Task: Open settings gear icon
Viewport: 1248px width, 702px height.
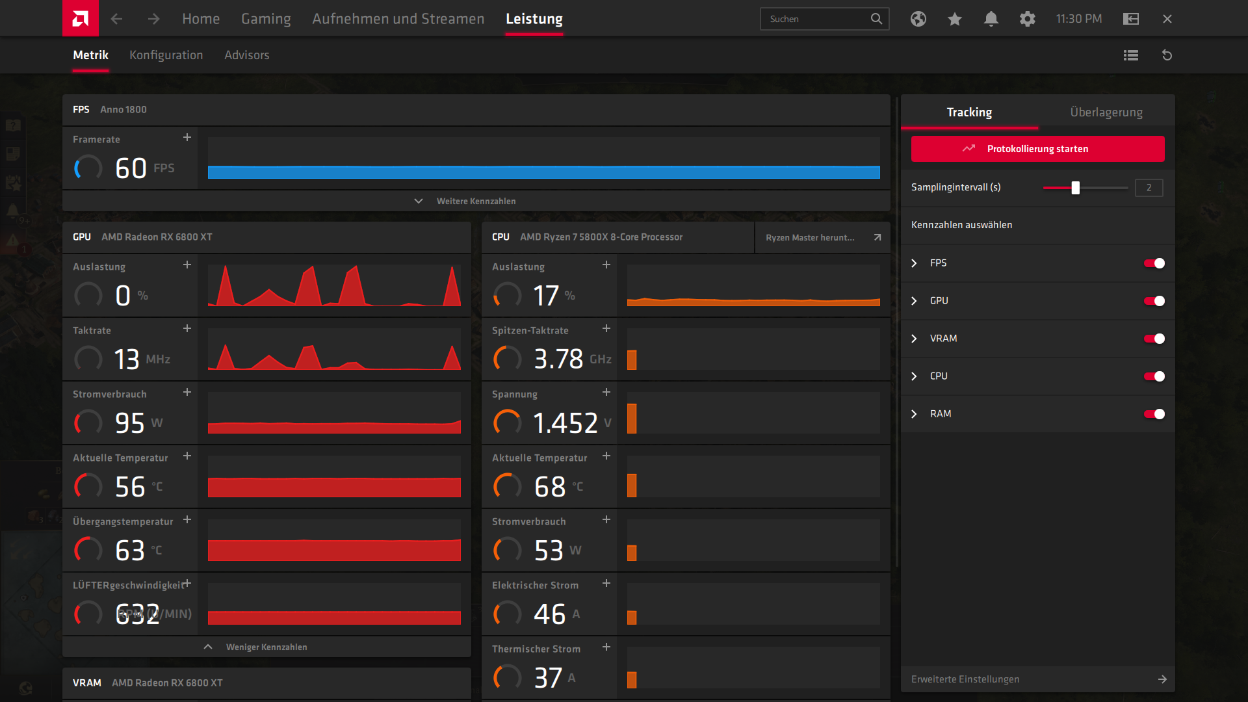Action: tap(1027, 19)
